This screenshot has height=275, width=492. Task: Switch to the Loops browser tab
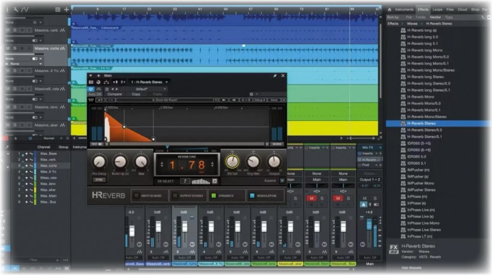pyautogui.click(x=437, y=10)
